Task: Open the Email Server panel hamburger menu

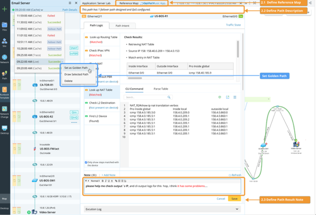Action: tap(70, 3)
